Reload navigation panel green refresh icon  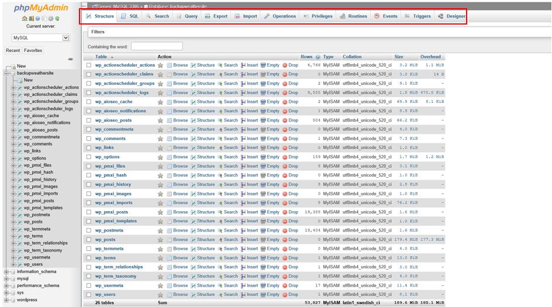pos(57,18)
